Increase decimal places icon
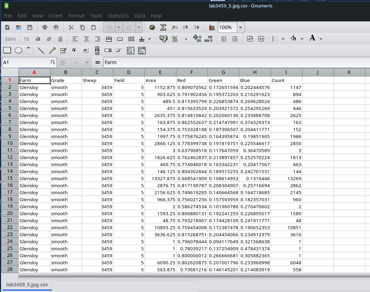The width and height of the screenshot is (370, 292). coord(197,39)
